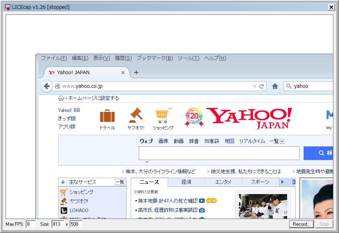The image size is (339, 233).
Task: Open the ヘルプ(H) menu
Action: 215,58
